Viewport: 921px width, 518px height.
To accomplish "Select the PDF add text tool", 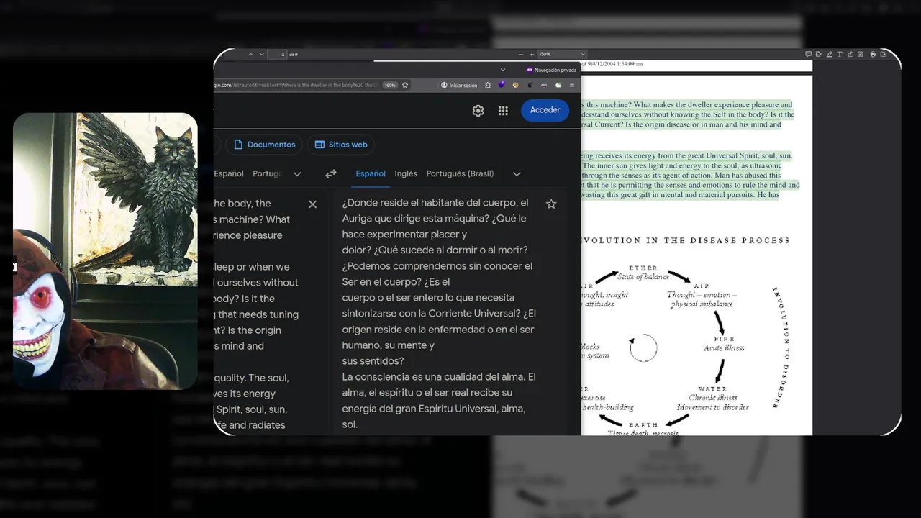I will 840,54.
